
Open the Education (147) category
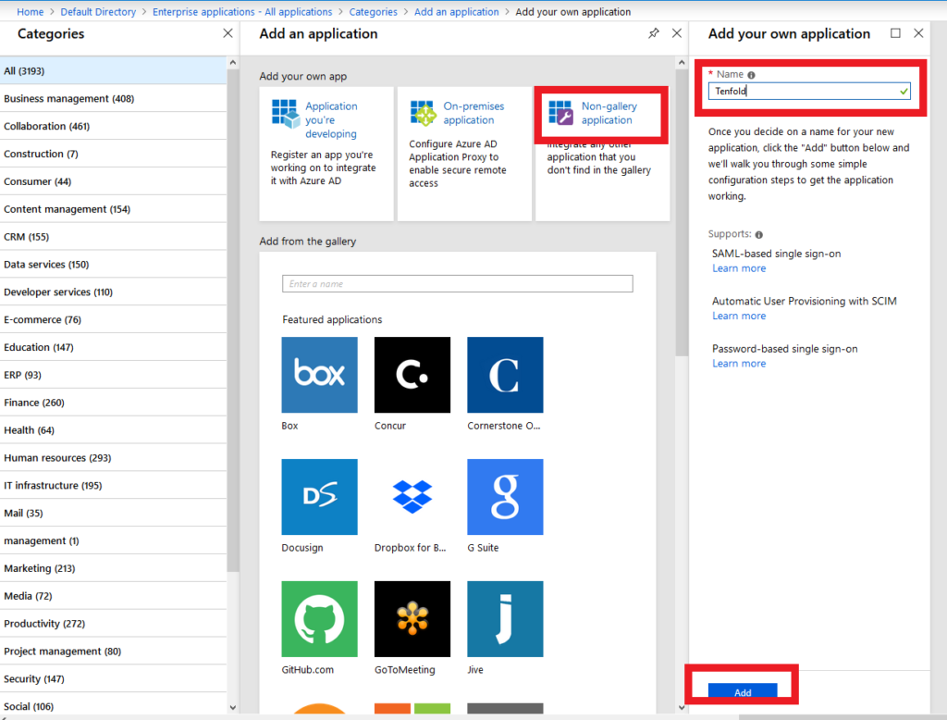coord(113,347)
